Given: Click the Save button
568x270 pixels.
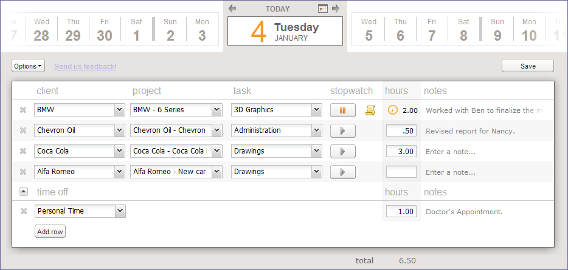Looking at the screenshot, I should click(528, 66).
